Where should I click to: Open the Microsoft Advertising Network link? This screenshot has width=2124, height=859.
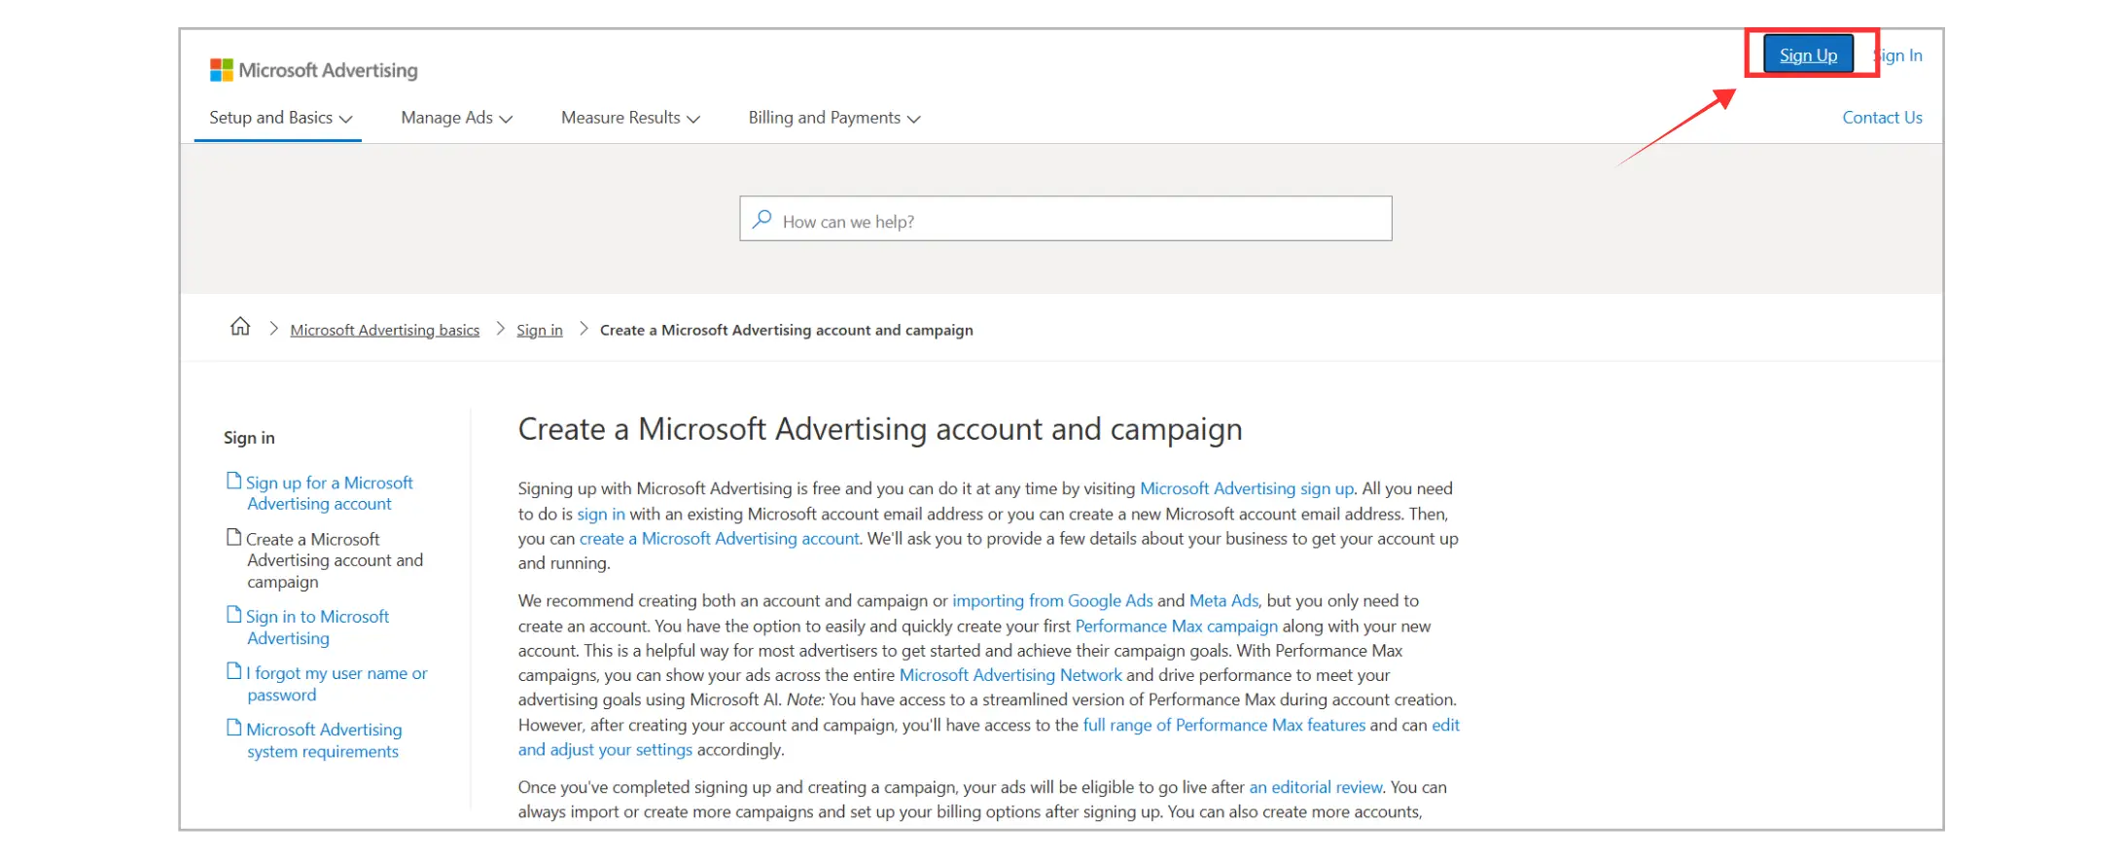[1010, 675]
